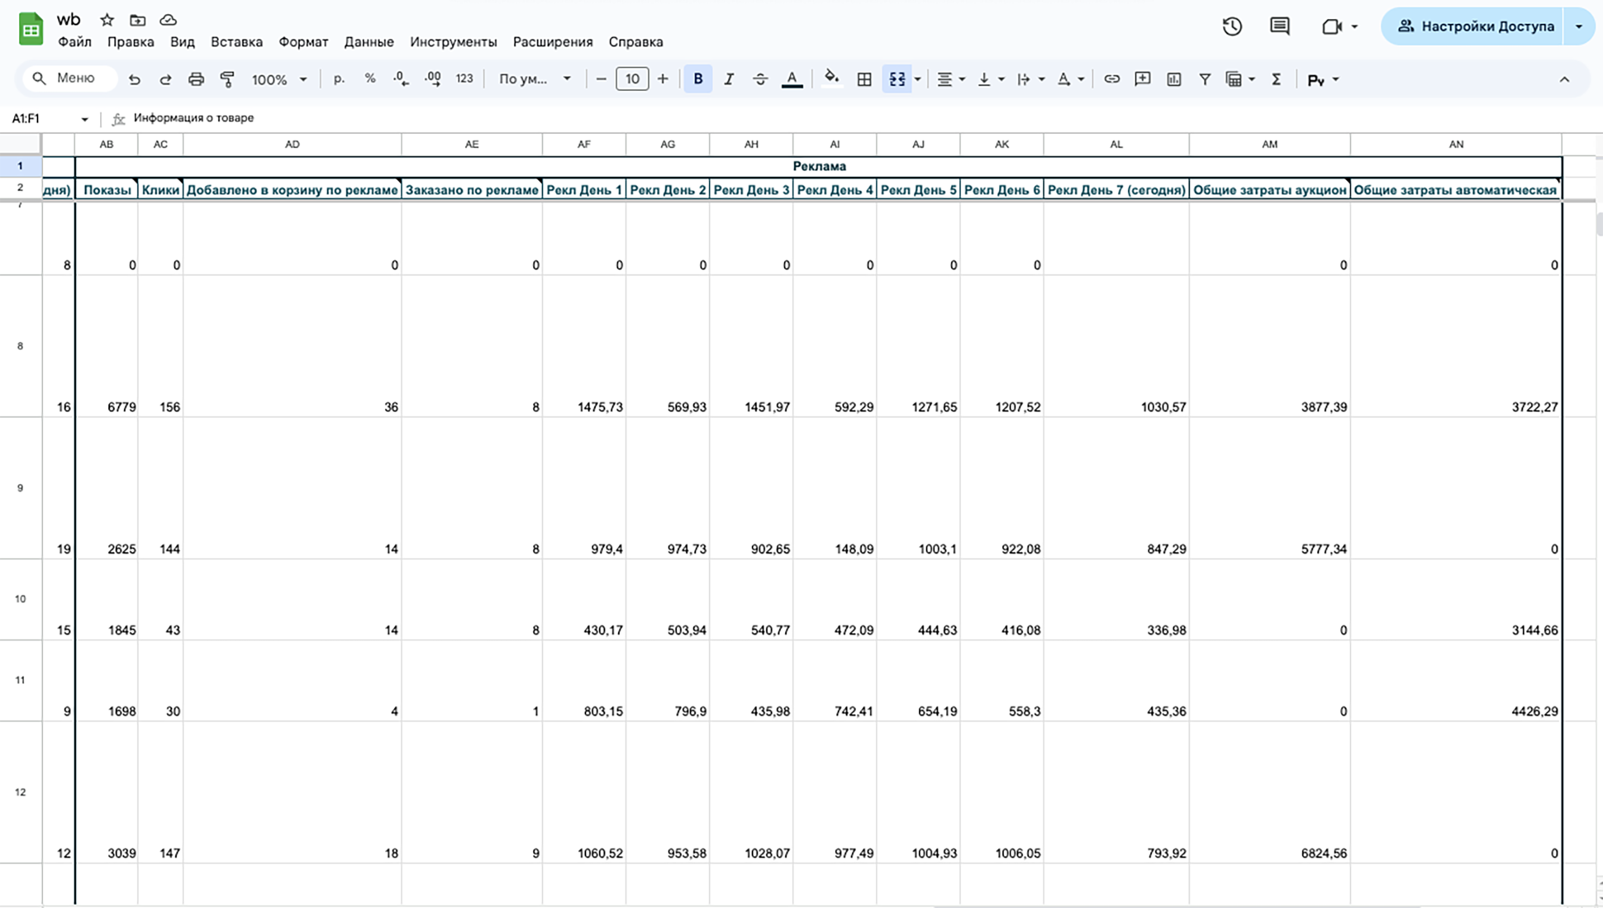Open the Расширения menu
The height and width of the screenshot is (908, 1603).
tap(552, 42)
